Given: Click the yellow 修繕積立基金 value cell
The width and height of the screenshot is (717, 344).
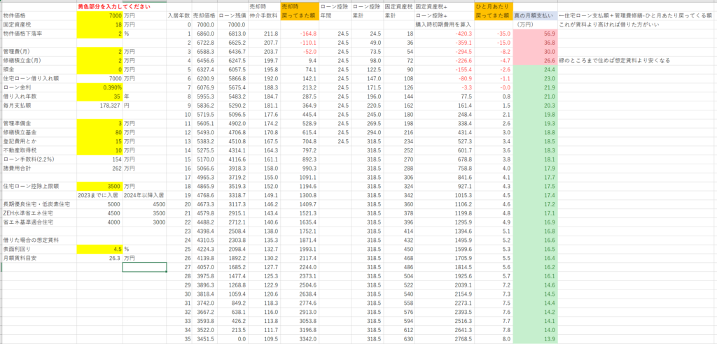Looking at the screenshot, I should (x=99, y=133).
